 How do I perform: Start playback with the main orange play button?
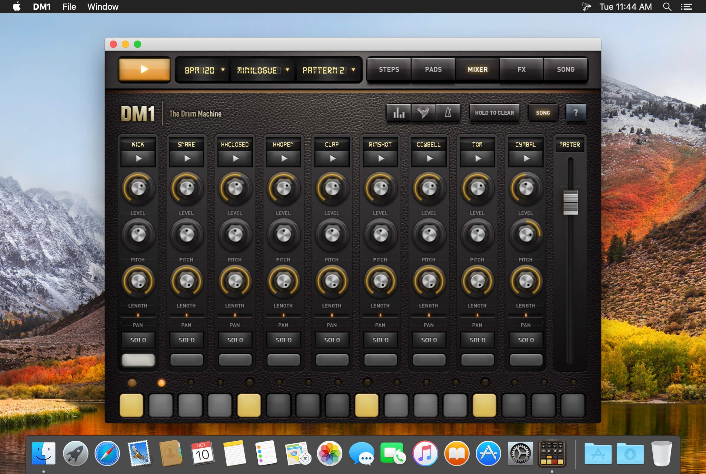tap(144, 69)
